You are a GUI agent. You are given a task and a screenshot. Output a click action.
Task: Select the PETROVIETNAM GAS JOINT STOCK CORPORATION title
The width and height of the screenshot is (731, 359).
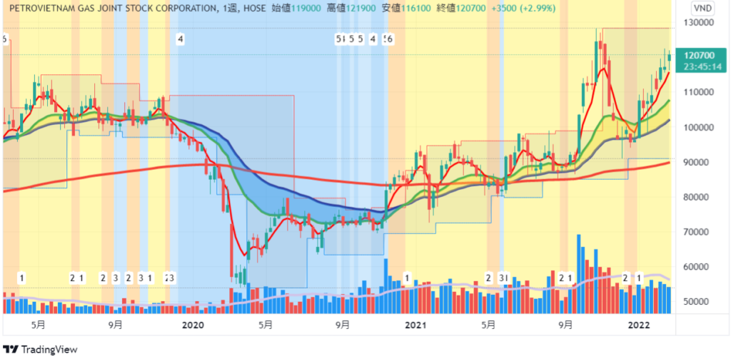pos(112,9)
